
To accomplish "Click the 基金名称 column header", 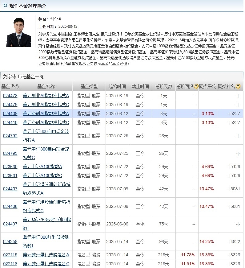I will point(46,86).
